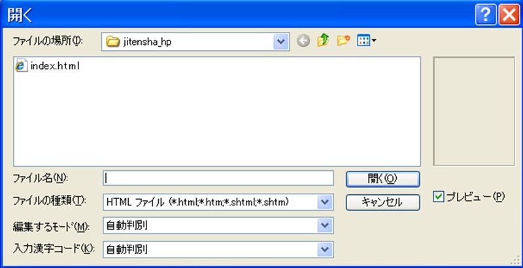Go back to the previous folder
Screen dimensions: 523x268
303,41
